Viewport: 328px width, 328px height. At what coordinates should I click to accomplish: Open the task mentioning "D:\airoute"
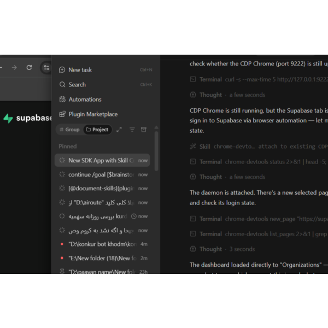coord(102,202)
